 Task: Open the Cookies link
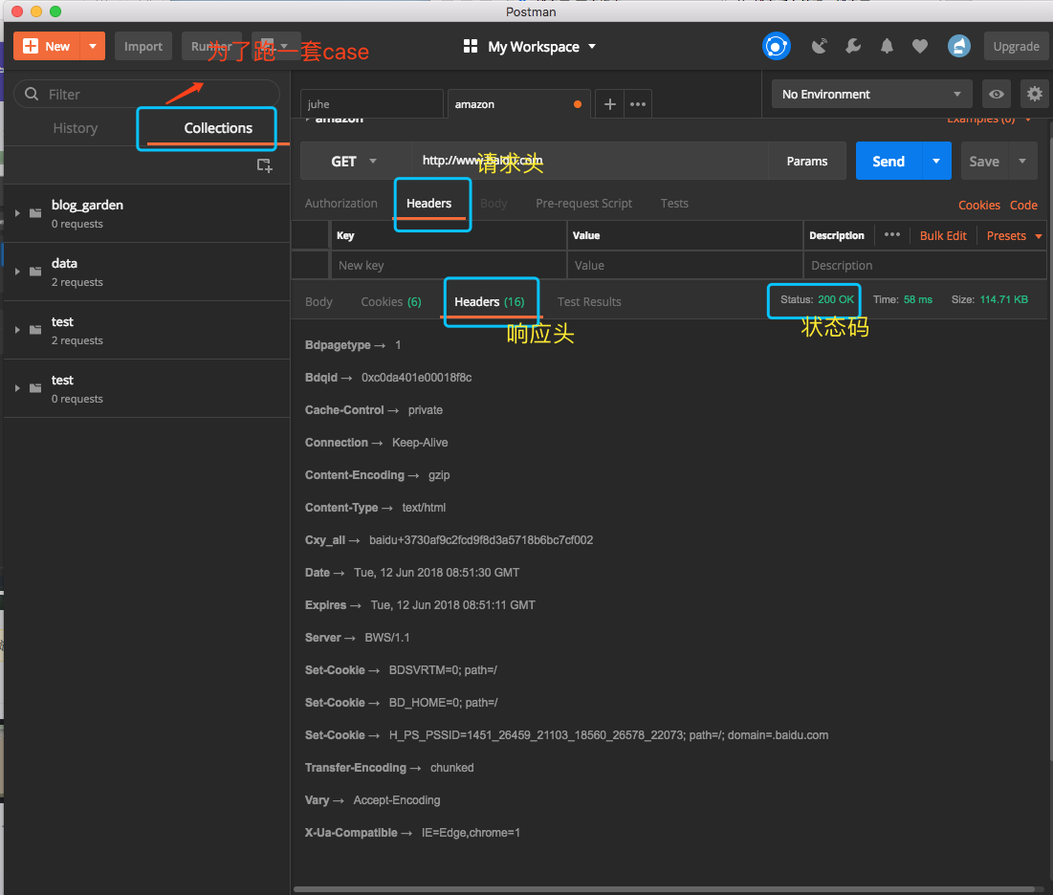(x=978, y=206)
